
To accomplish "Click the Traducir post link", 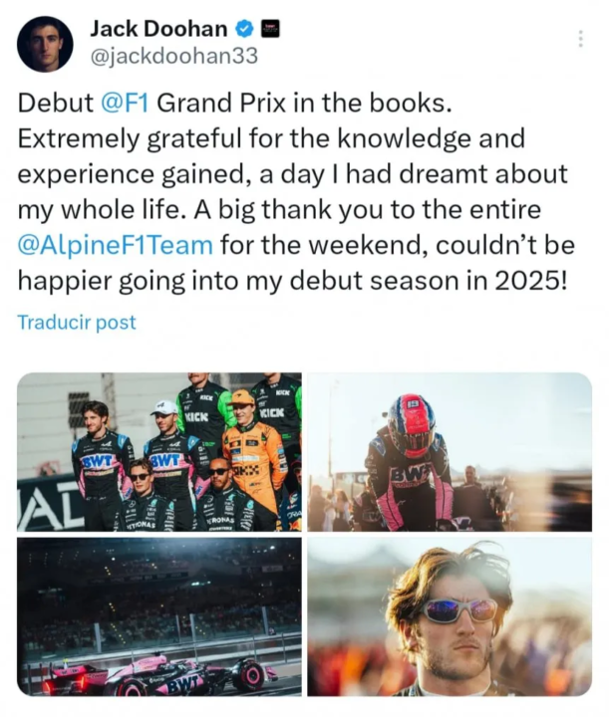I will click(x=77, y=322).
